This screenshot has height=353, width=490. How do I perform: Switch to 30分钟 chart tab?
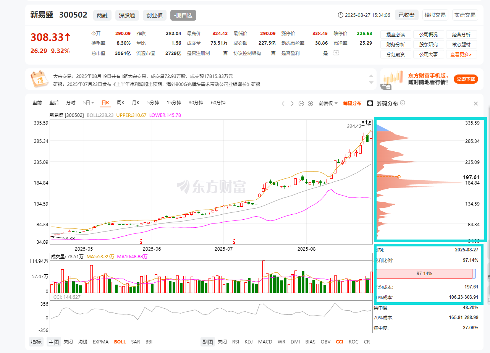click(x=196, y=102)
